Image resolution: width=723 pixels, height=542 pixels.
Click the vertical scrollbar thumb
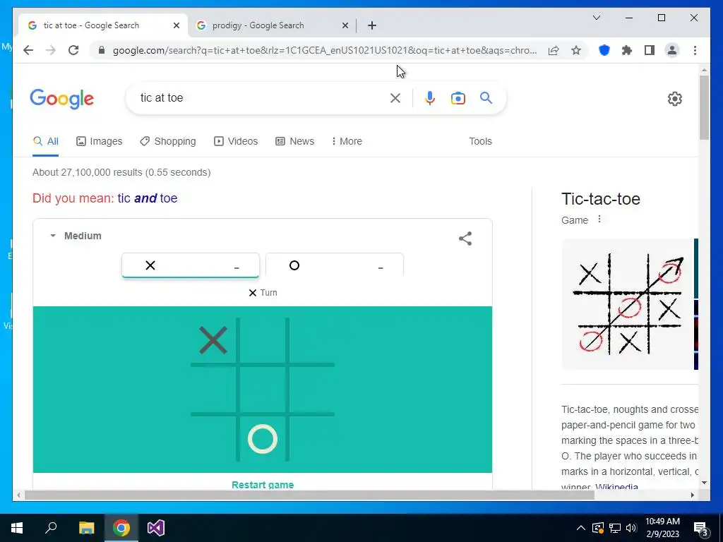pos(704,107)
